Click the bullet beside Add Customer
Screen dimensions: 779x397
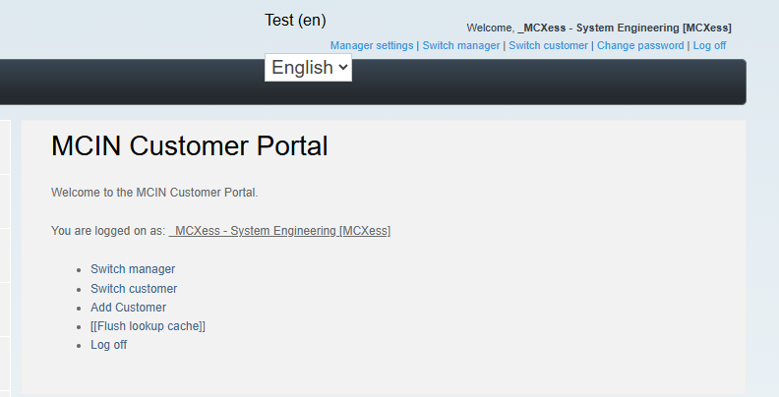click(80, 309)
